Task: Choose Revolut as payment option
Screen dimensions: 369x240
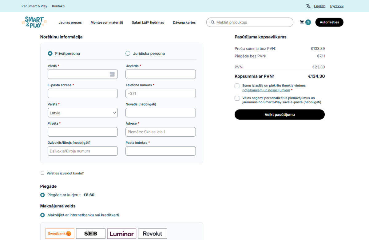Action: [x=153, y=233]
